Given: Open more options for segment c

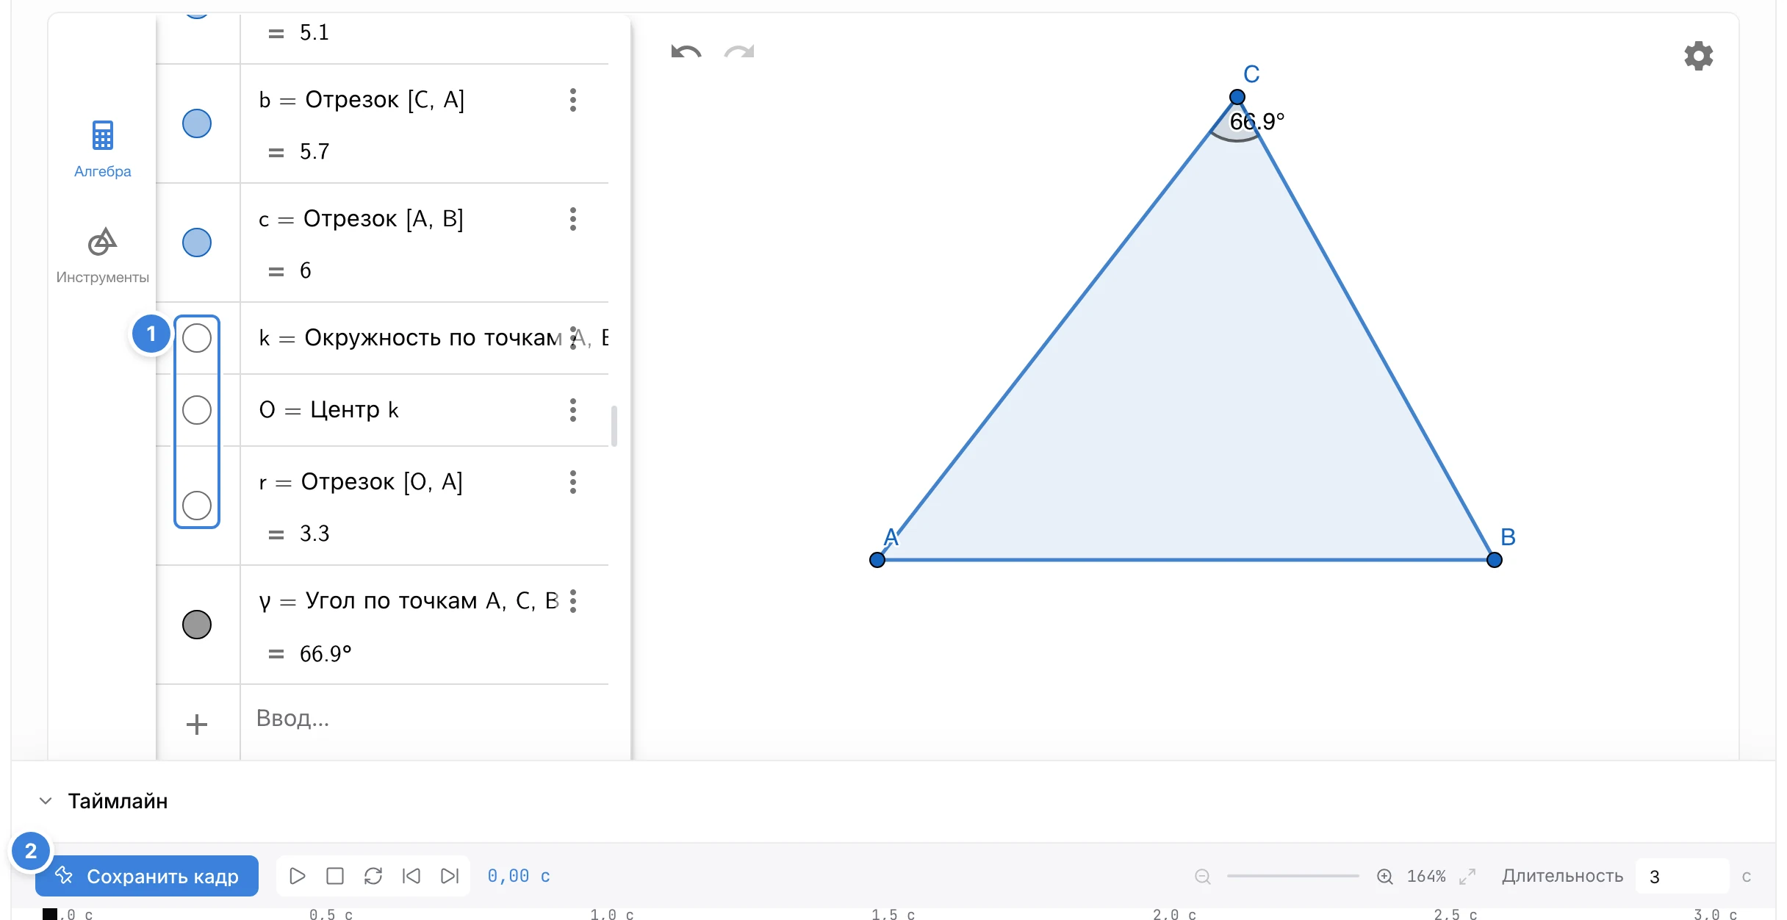Looking at the screenshot, I should tap(573, 219).
